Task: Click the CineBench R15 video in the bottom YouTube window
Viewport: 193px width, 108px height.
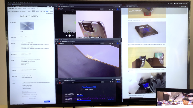Action: (x=89, y=94)
